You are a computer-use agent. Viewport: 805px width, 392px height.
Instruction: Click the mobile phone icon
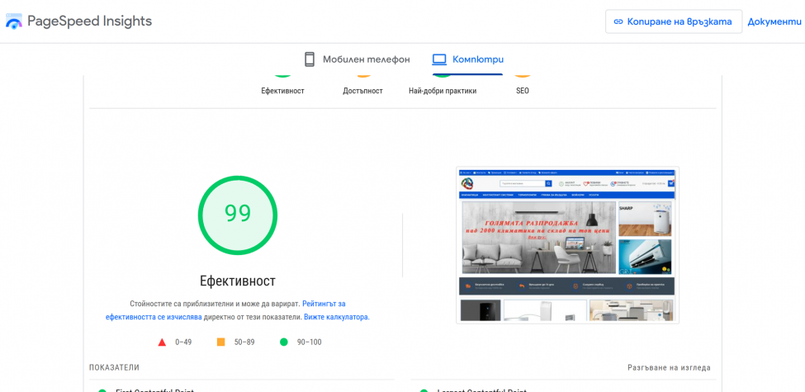click(x=309, y=59)
